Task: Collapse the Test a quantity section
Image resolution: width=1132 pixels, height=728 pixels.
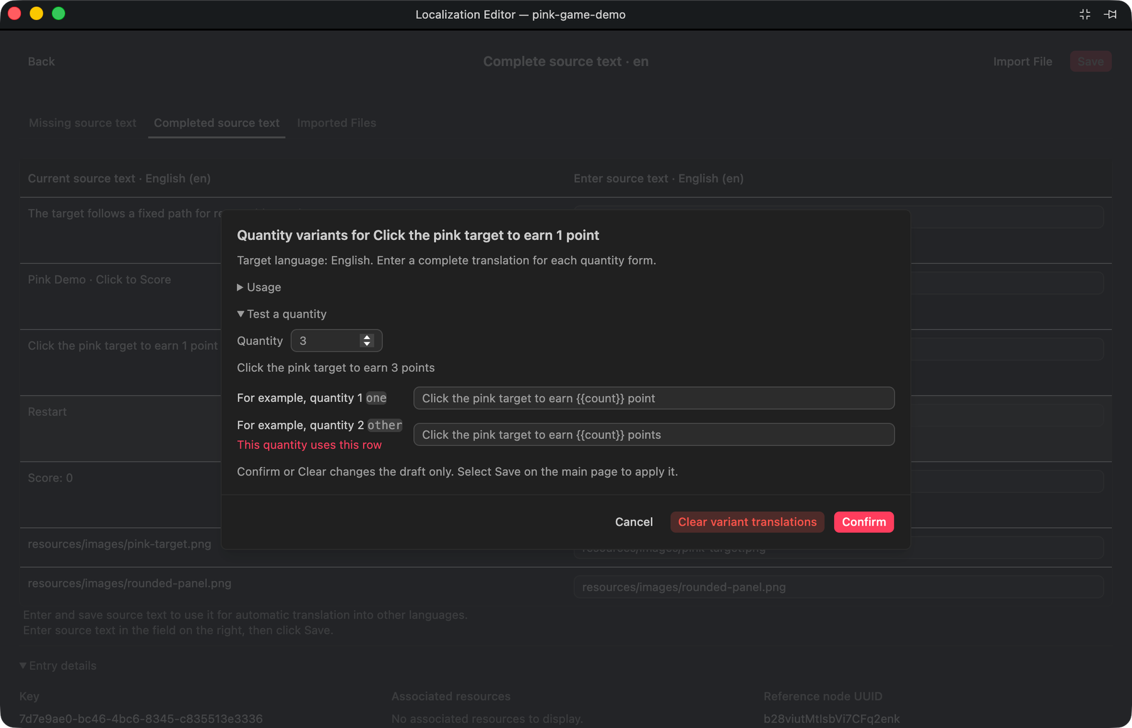Action: pos(240,314)
